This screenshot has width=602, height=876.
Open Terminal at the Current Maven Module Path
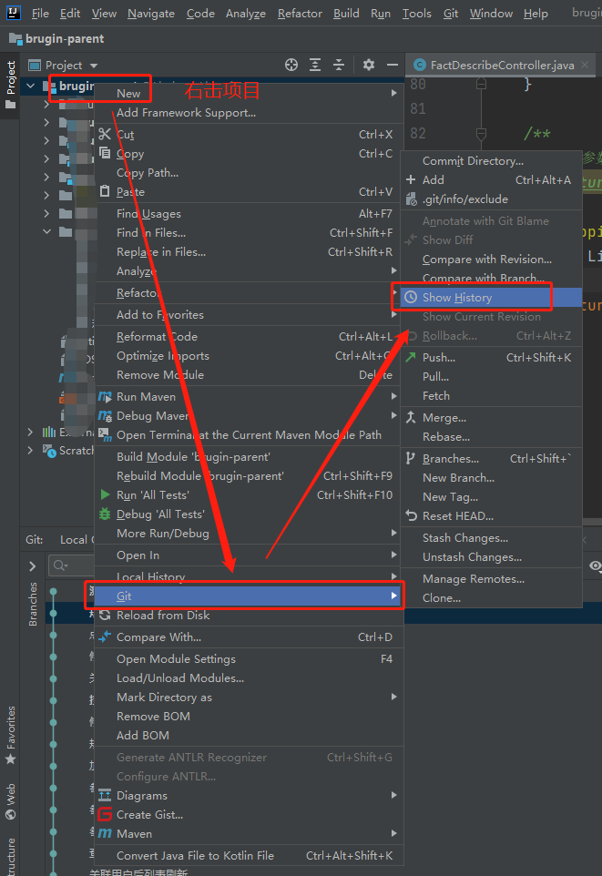(x=250, y=434)
